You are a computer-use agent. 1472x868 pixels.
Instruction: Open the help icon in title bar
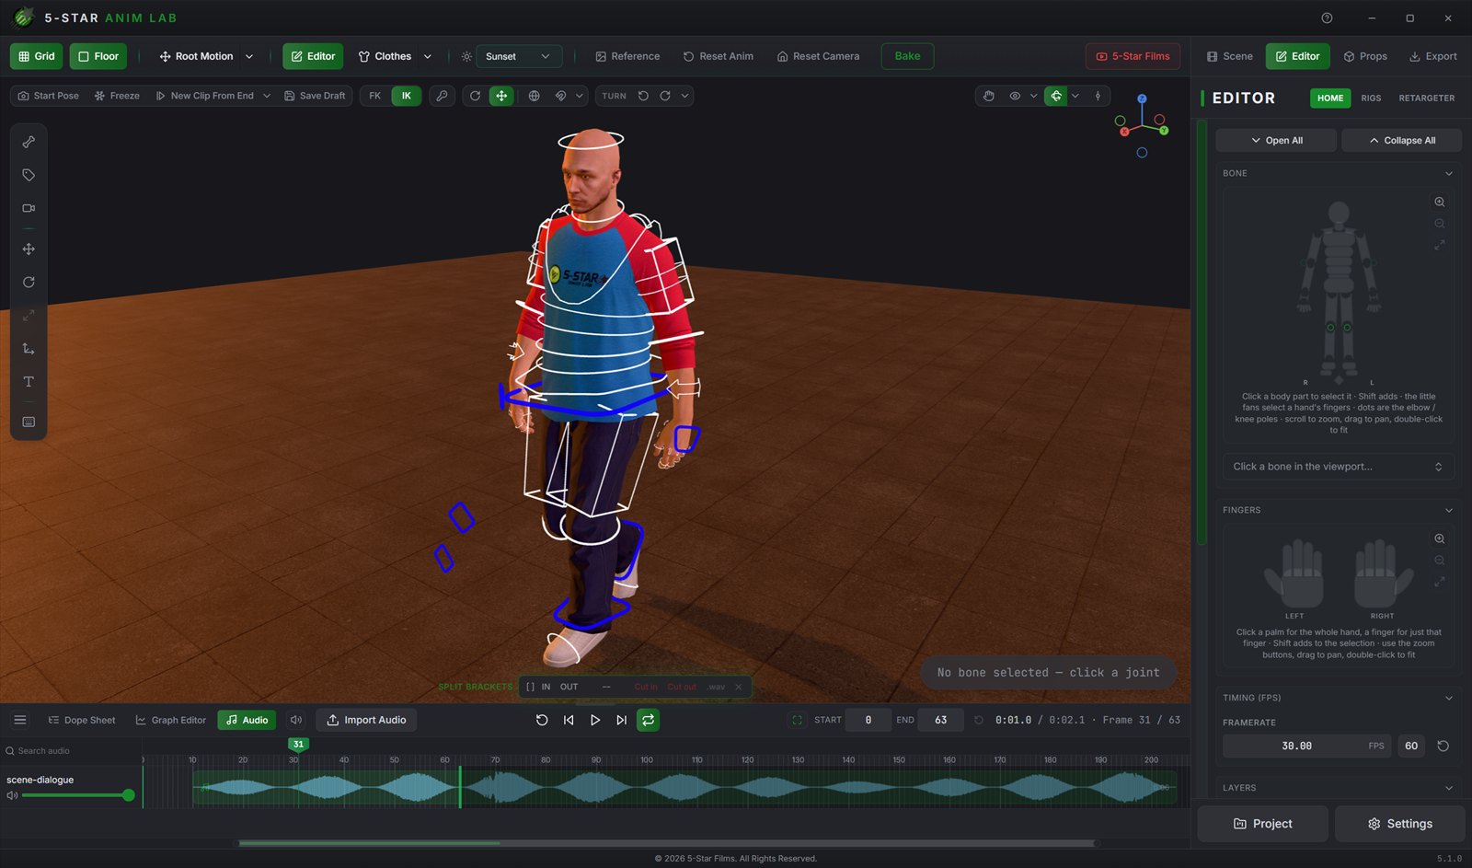(x=1327, y=17)
